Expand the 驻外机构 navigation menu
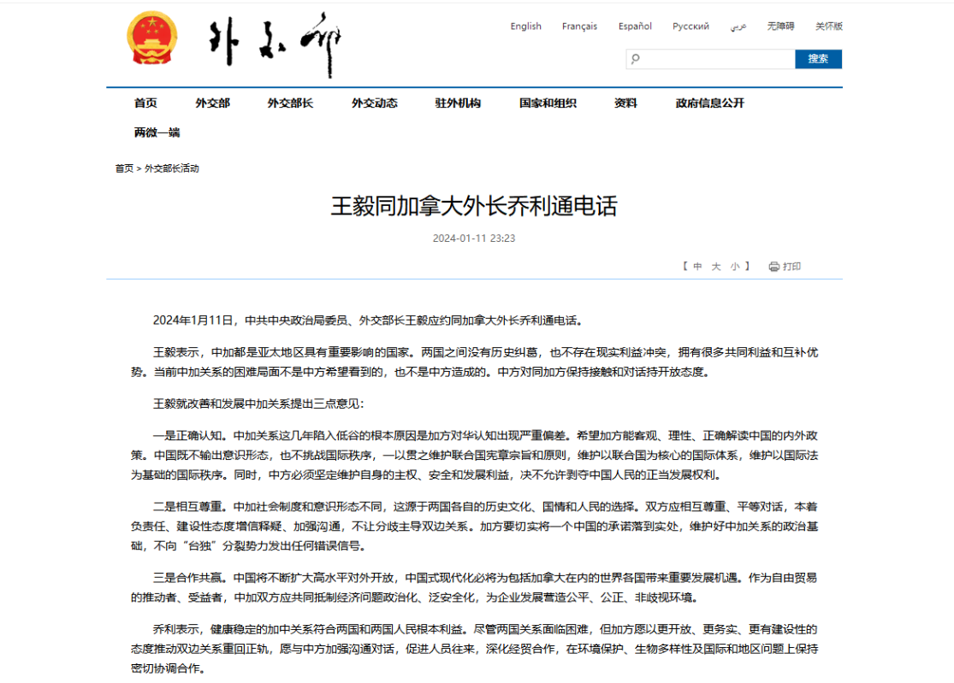This screenshot has height=683, width=954. tap(458, 103)
